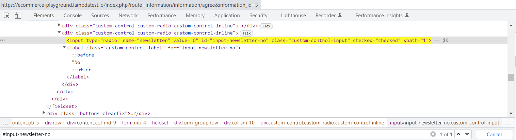Screen dimensions: 516x140
Task: Go to next search match arrow
Action: pyautogui.click(x=467, y=134)
